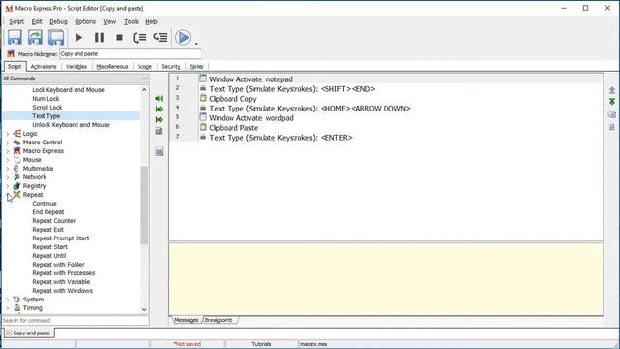
Task: Click the gray icon below the green arrows
Action: (x=159, y=131)
